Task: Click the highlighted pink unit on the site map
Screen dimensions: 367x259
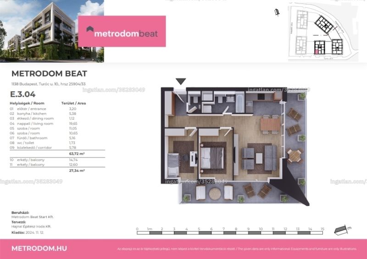Action: coord(317,52)
